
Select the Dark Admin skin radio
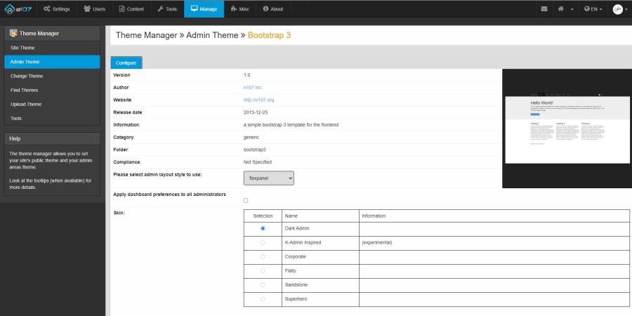coord(263,228)
